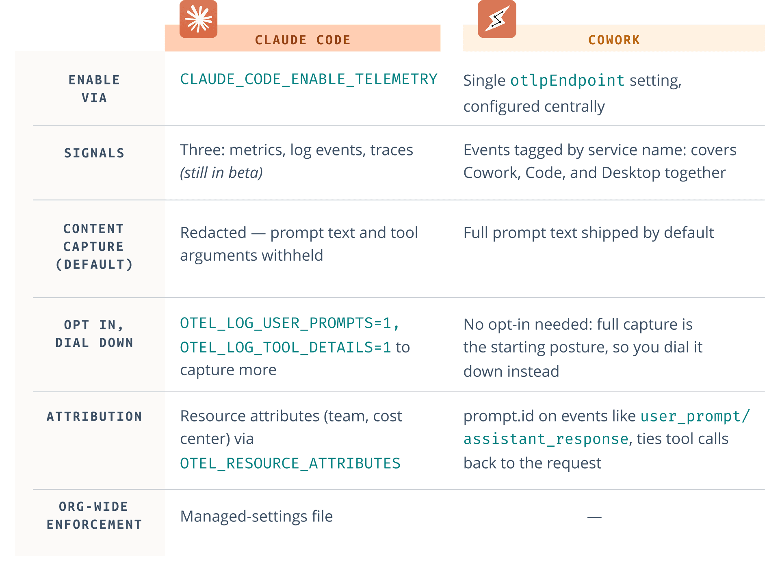Click the '(still in beta)' note
780x575 pixels.
[221, 173]
